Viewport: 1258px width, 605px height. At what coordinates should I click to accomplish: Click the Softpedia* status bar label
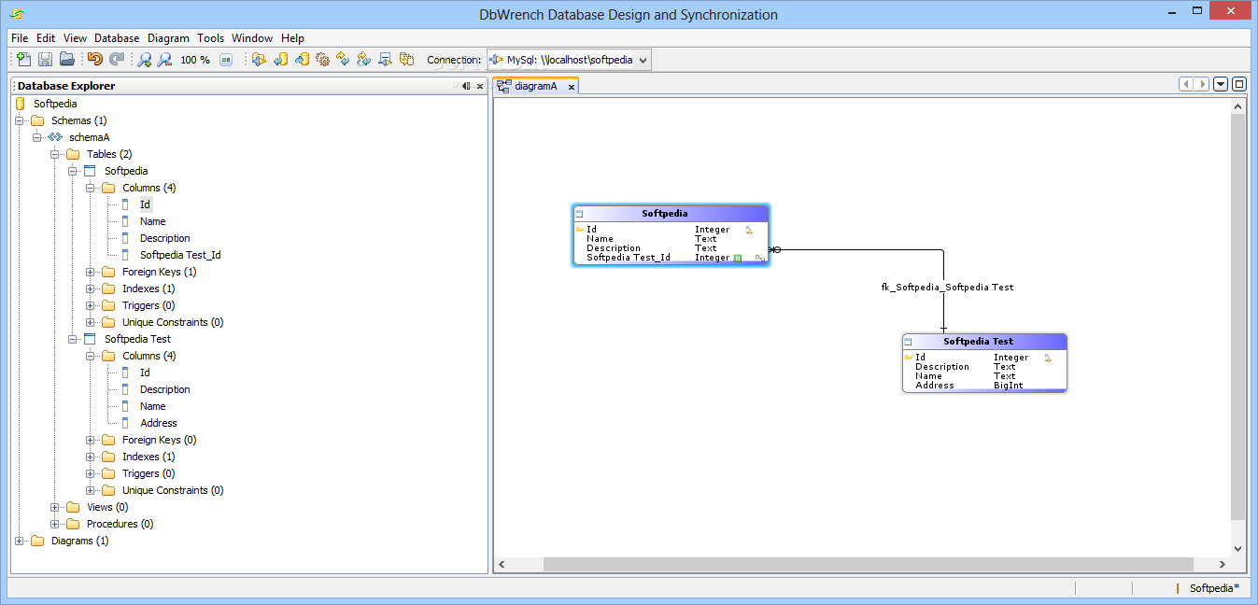click(1214, 588)
